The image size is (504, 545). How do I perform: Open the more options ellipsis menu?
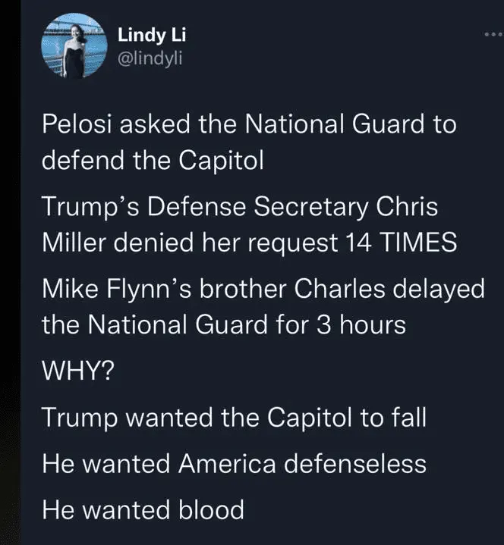493,36
